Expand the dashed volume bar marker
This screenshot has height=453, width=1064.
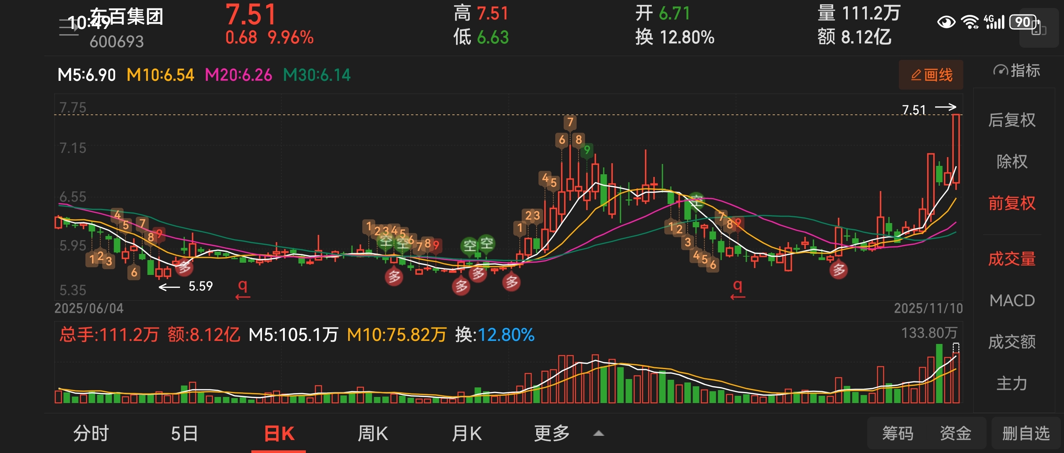coord(956,347)
